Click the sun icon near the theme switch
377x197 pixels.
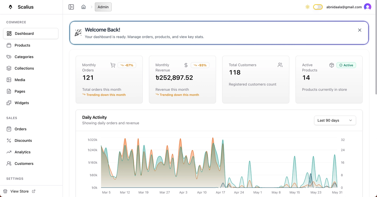[x=308, y=7]
